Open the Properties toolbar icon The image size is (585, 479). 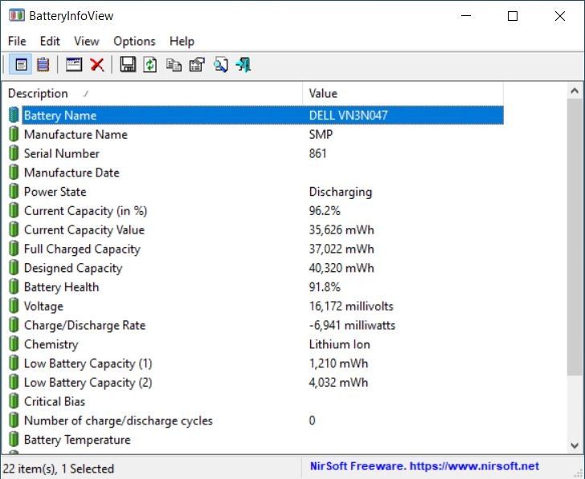point(197,65)
